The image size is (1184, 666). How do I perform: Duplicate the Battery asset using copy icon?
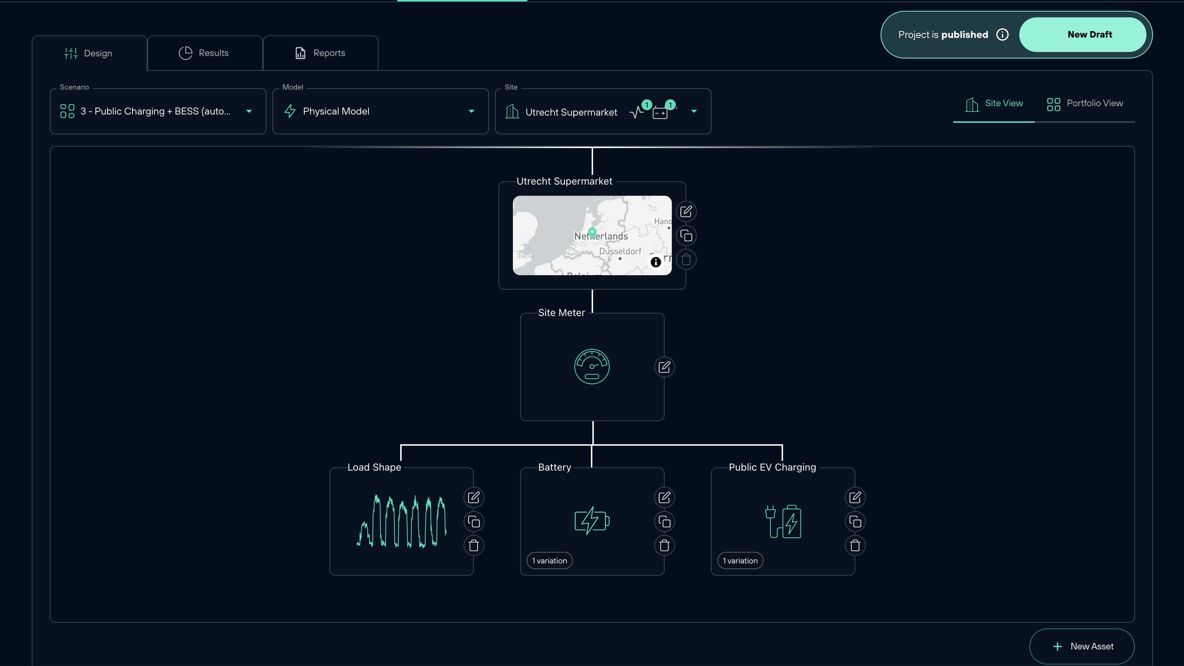tap(664, 522)
